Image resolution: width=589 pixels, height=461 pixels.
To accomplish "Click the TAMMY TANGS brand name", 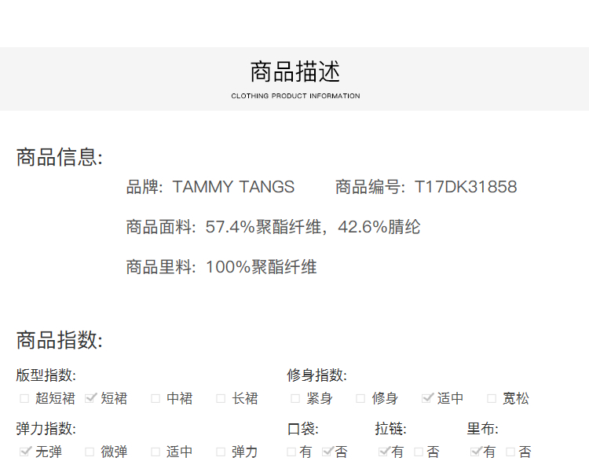I will (x=233, y=187).
